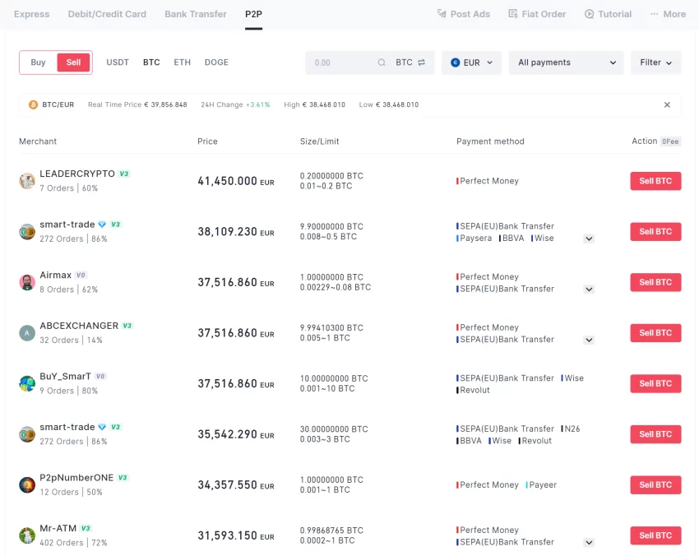Click the P2pNumberONE merchant avatar
699x556 pixels.
coord(27,485)
